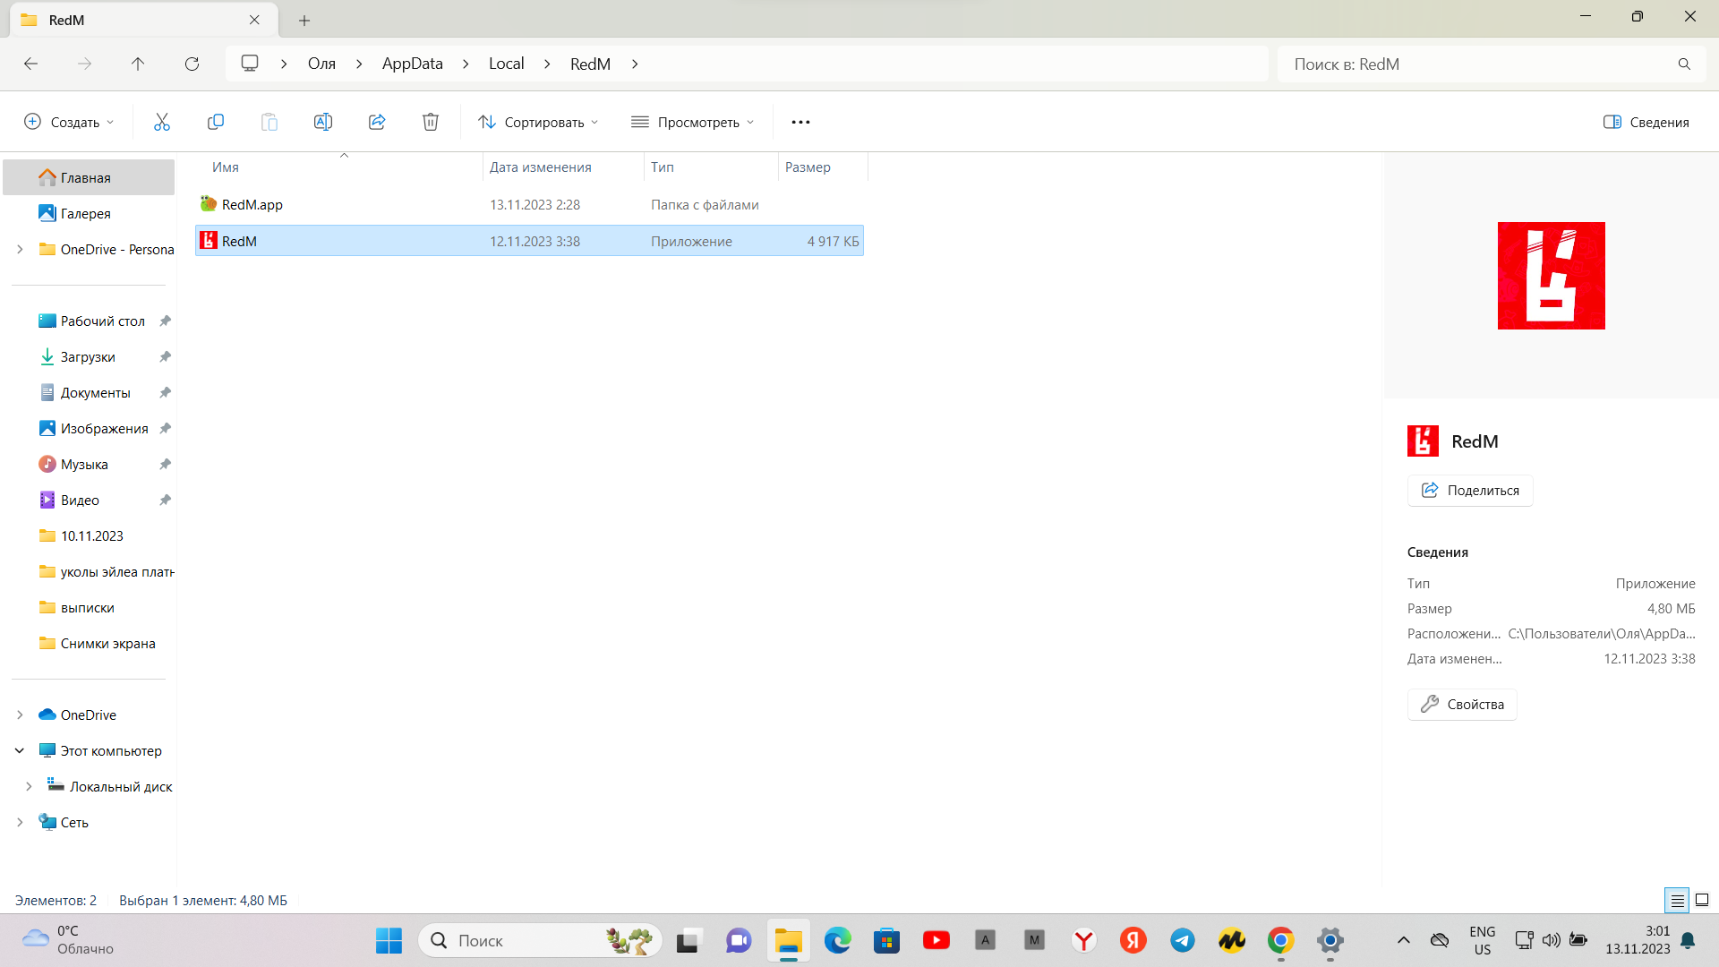Screen dimensions: 1719x967
Task: Expand OneDrive - Personal tree node
Action: 20,249
